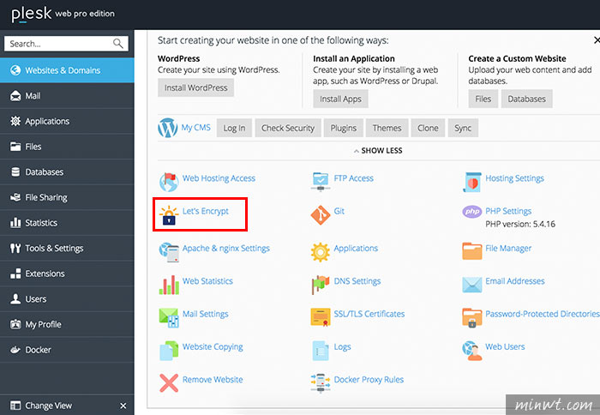Select Databases in the sidebar
The image size is (600, 415).
coord(67,171)
